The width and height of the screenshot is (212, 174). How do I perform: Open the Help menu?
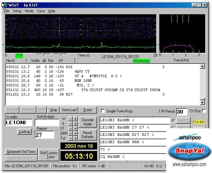pyautogui.click(x=52, y=11)
